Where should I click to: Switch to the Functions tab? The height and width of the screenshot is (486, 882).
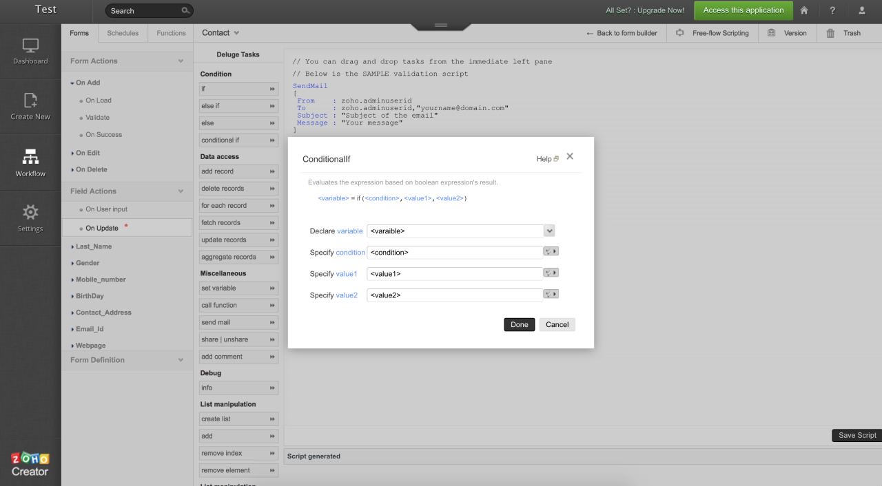171,33
